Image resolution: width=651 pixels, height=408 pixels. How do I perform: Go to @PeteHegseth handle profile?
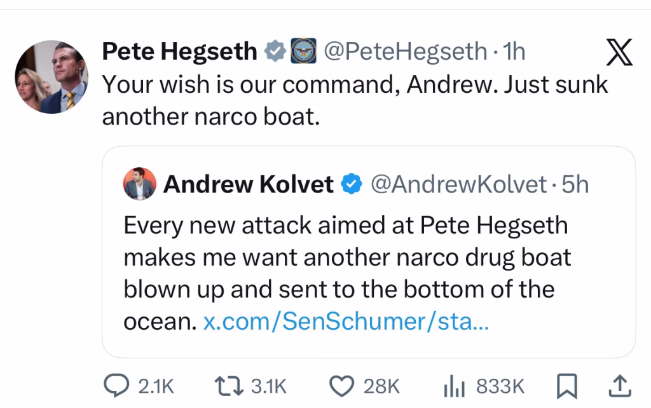click(x=405, y=51)
